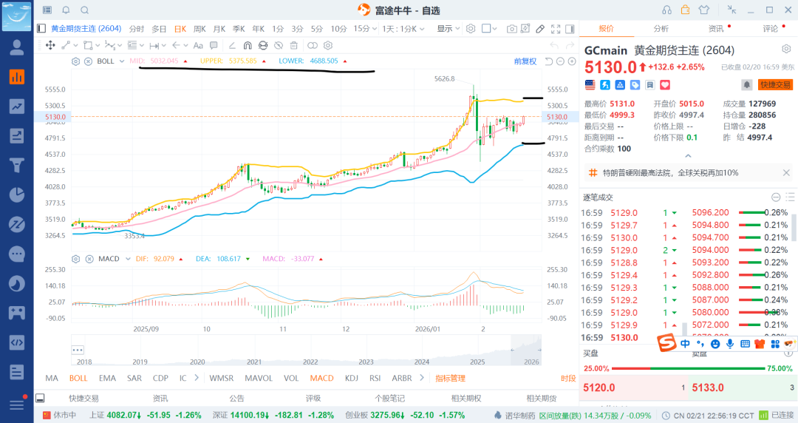Toggle 前复权 adjustment mode
The width and height of the screenshot is (798, 423).
525,61
